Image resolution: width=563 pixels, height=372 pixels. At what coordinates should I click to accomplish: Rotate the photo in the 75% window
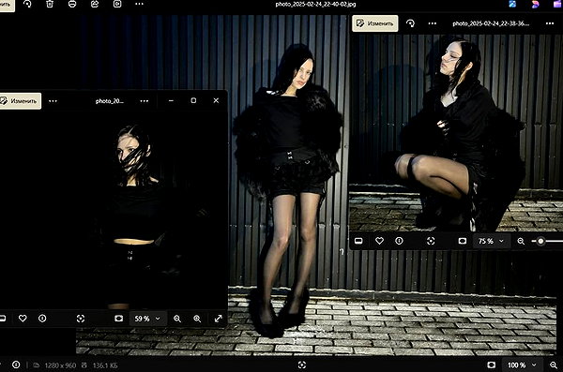pyautogui.click(x=410, y=23)
